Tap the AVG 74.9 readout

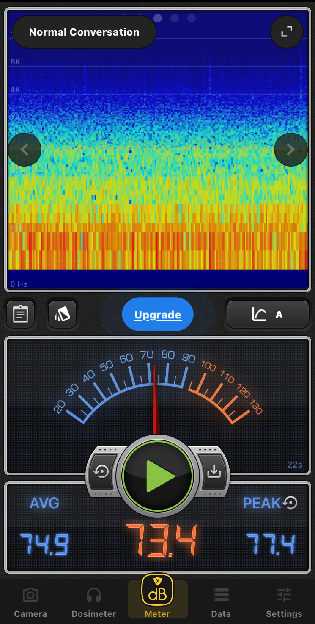pyautogui.click(x=44, y=544)
